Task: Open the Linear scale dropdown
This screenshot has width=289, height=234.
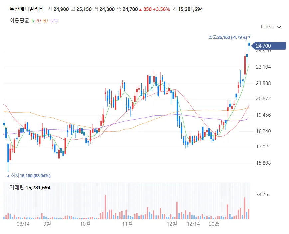Action: point(271,27)
